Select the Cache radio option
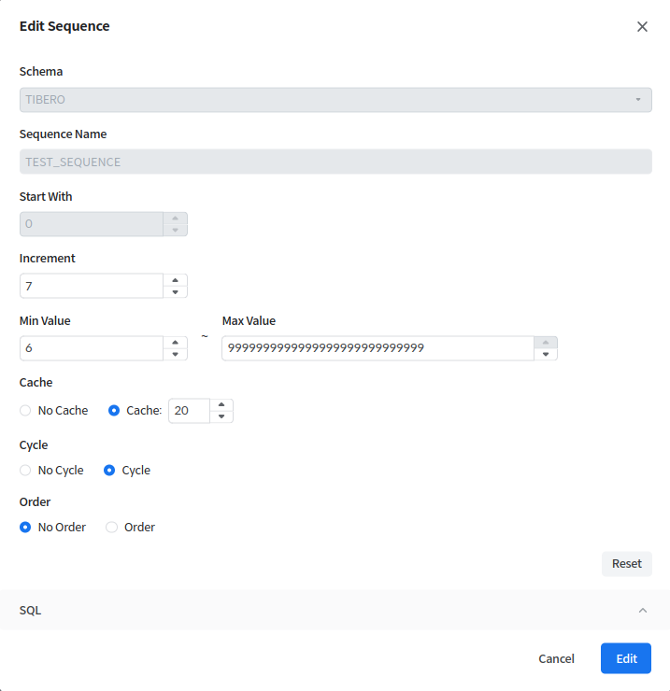 pyautogui.click(x=115, y=411)
